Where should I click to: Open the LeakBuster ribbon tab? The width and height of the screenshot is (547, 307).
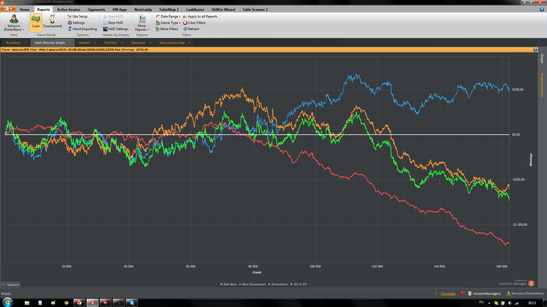[195, 9]
